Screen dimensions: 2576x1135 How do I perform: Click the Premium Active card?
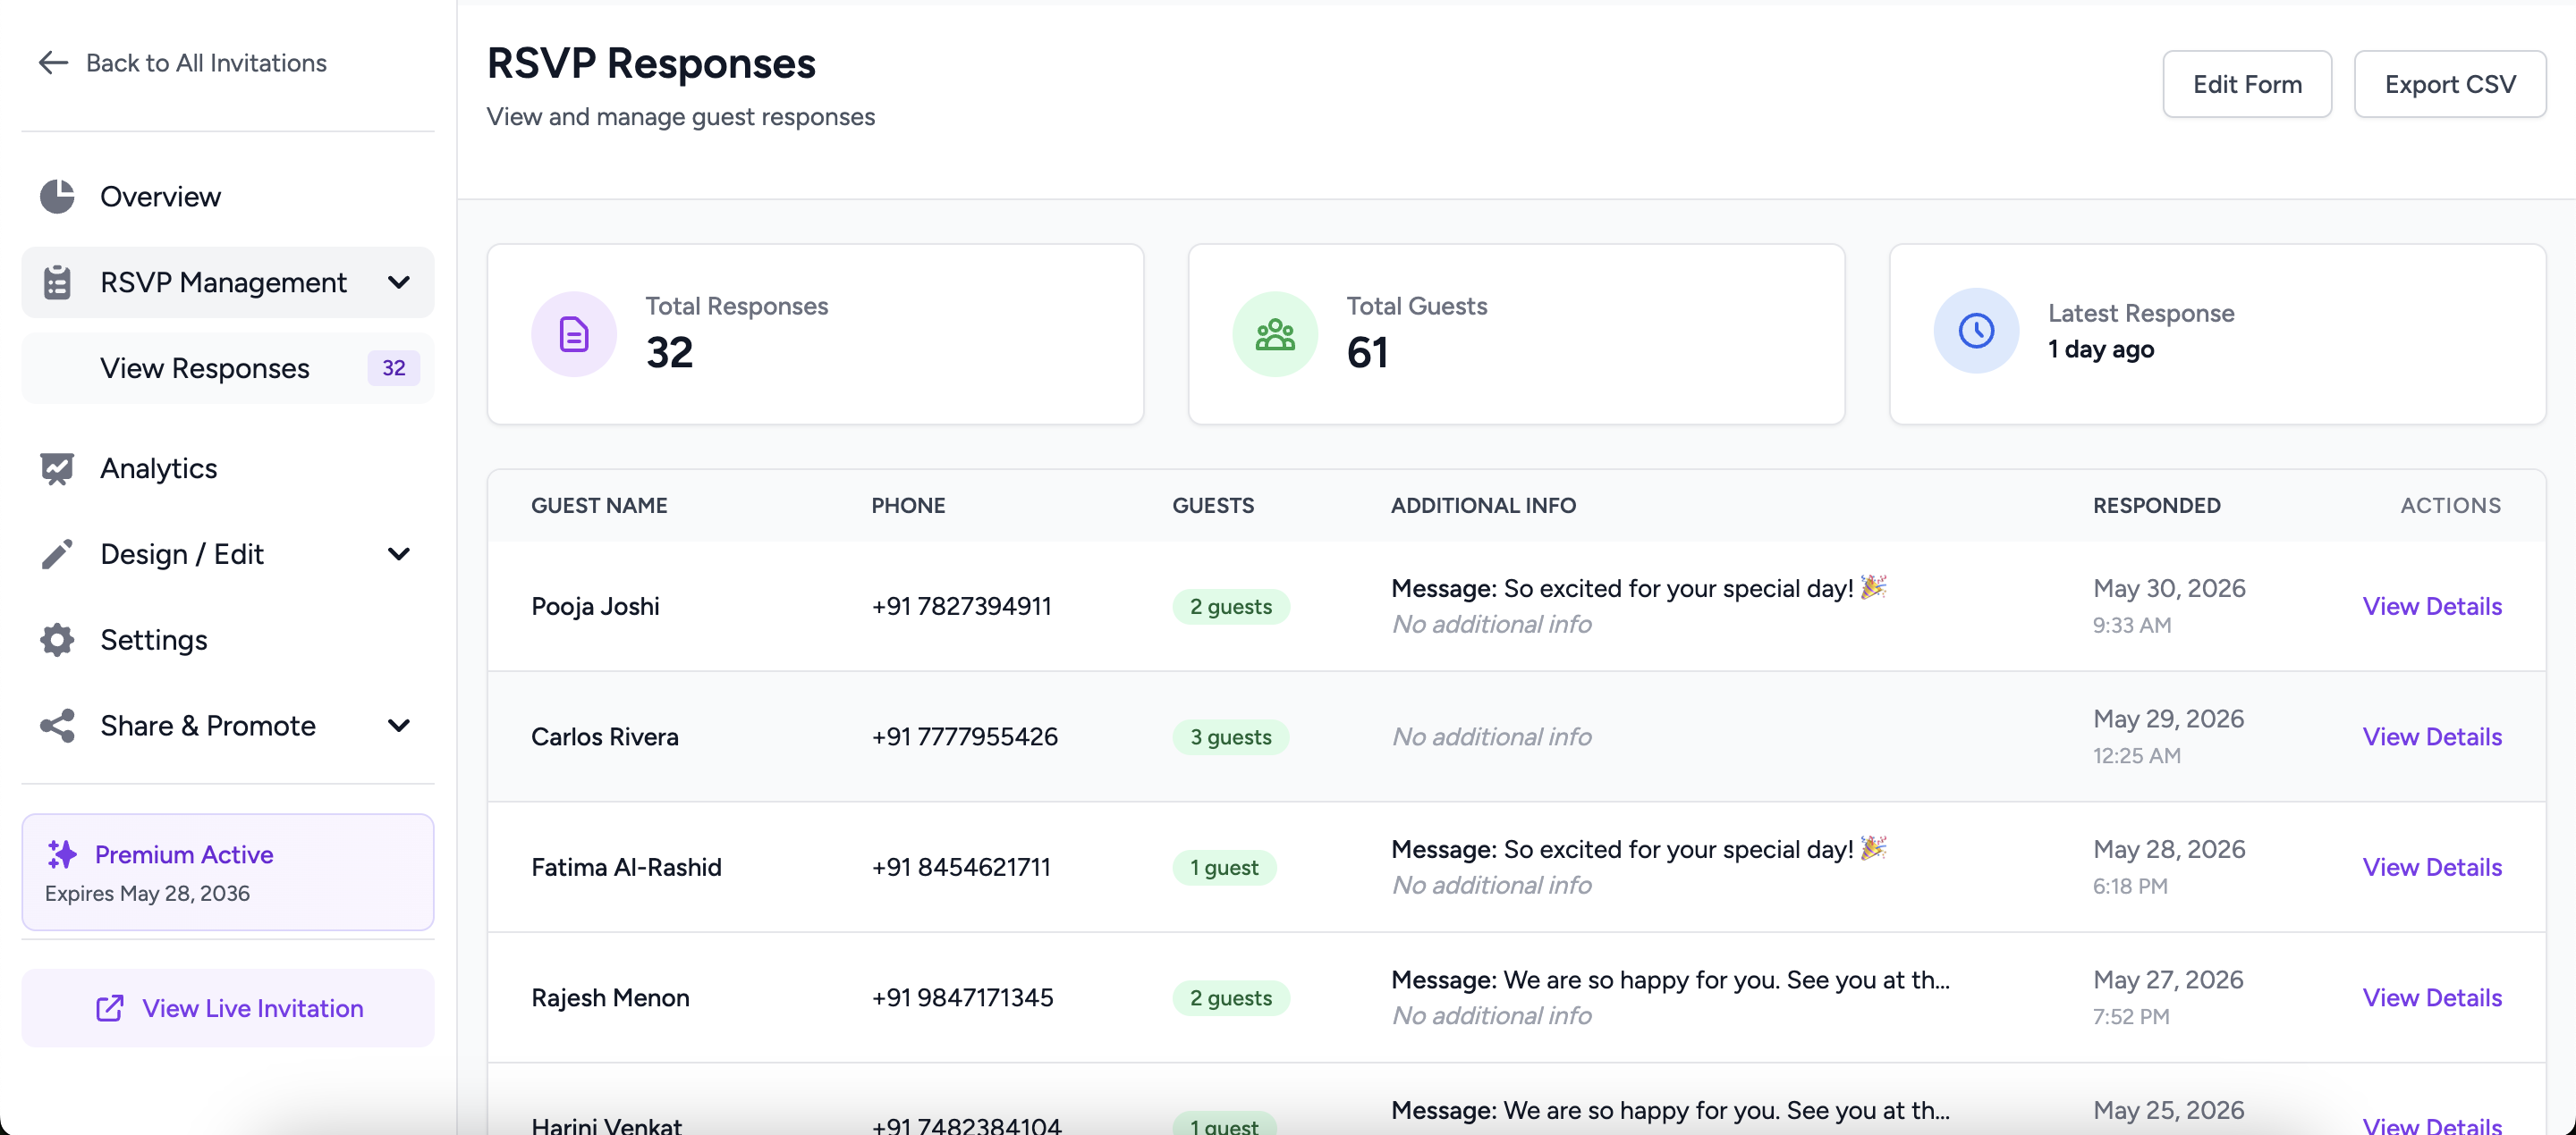(x=228, y=872)
